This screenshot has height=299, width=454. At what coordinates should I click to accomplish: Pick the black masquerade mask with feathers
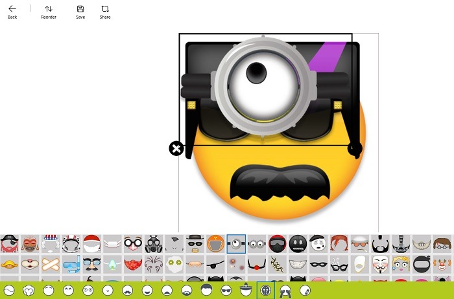tap(339, 264)
